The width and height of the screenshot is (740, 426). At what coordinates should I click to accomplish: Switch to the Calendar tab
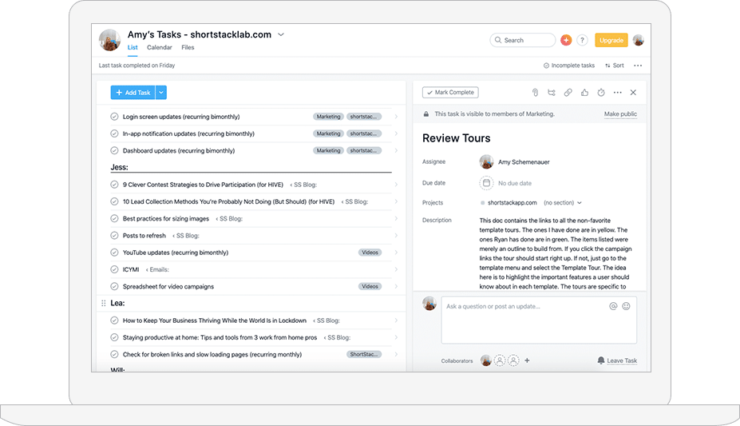[160, 48]
